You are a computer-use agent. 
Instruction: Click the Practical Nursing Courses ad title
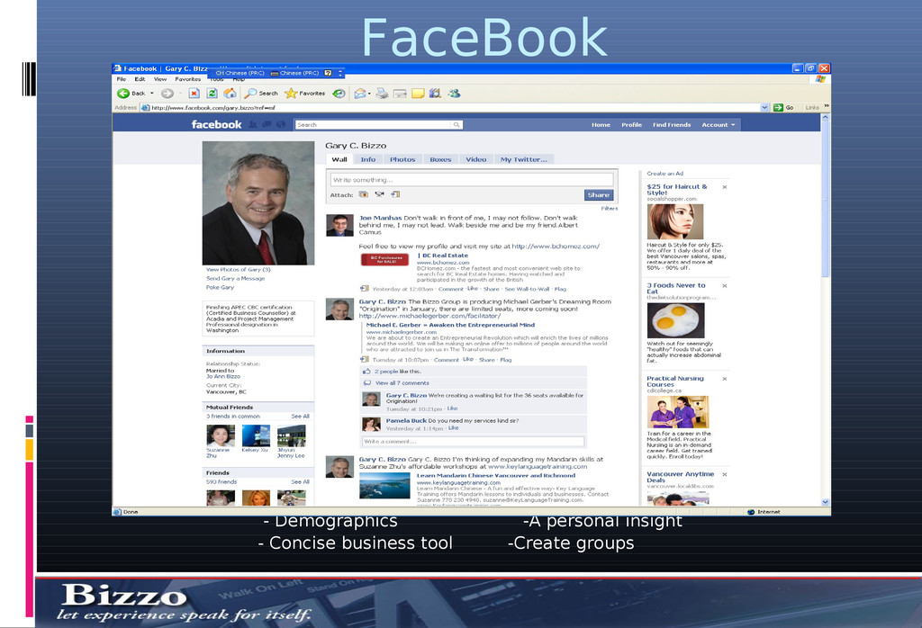(x=675, y=381)
